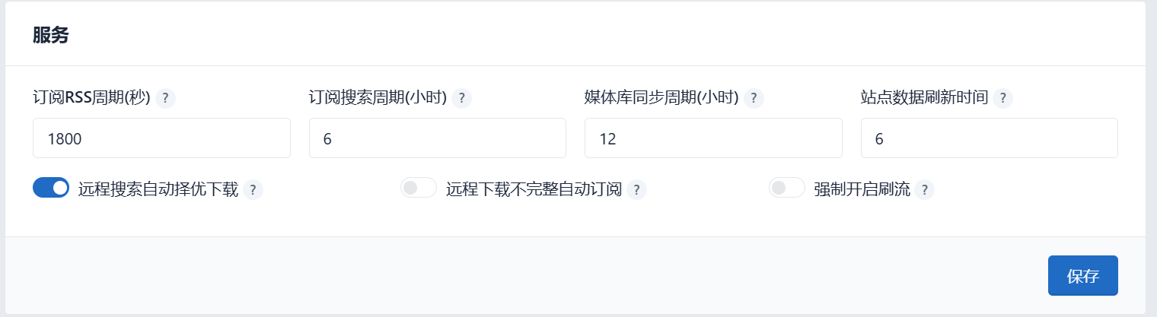
Task: Click help icon beside 订阅RSS周期(秒)
Action: 165,98
